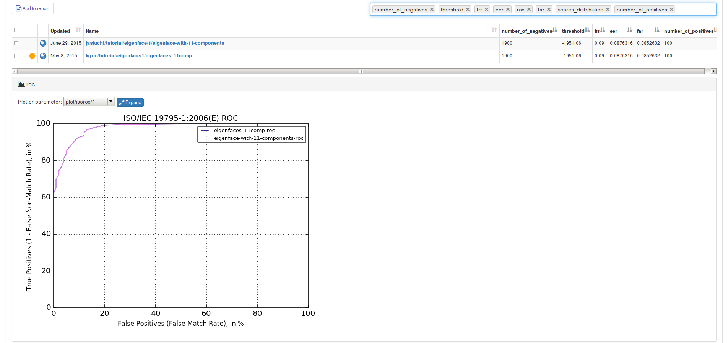Viewport: 728px width, 343px height.
Task: Click the Add to report button
Action: (32, 8)
